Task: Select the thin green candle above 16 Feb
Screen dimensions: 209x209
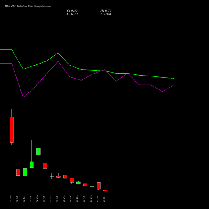Action: click(92, 187)
